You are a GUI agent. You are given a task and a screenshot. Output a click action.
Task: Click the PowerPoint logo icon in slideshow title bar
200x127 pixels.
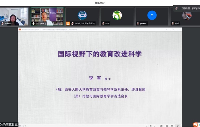20,29
